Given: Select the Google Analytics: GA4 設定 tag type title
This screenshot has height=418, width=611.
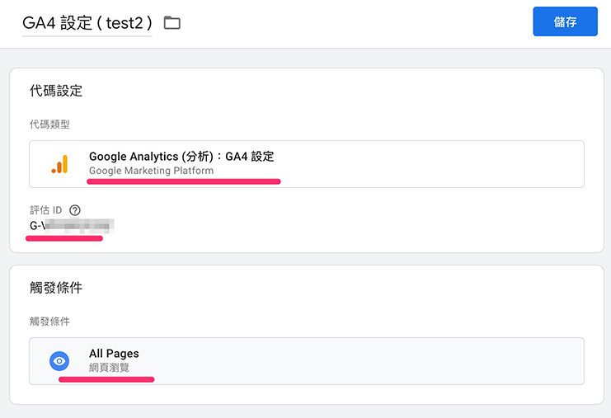Looking at the screenshot, I should click(x=181, y=156).
